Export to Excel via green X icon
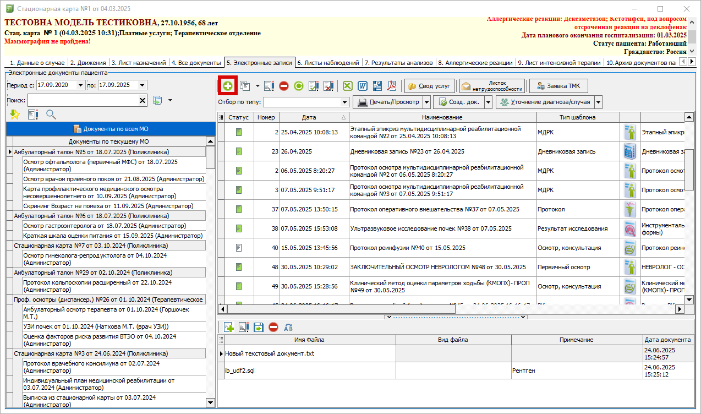 tap(347, 86)
